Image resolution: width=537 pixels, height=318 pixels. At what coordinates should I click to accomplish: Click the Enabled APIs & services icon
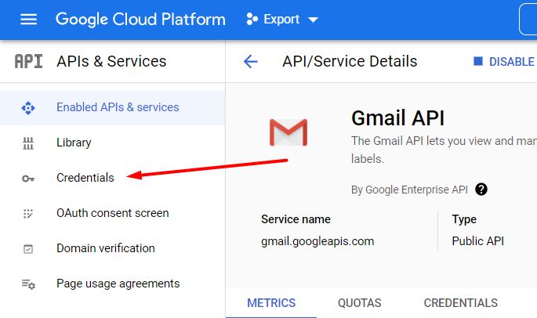[x=28, y=108]
